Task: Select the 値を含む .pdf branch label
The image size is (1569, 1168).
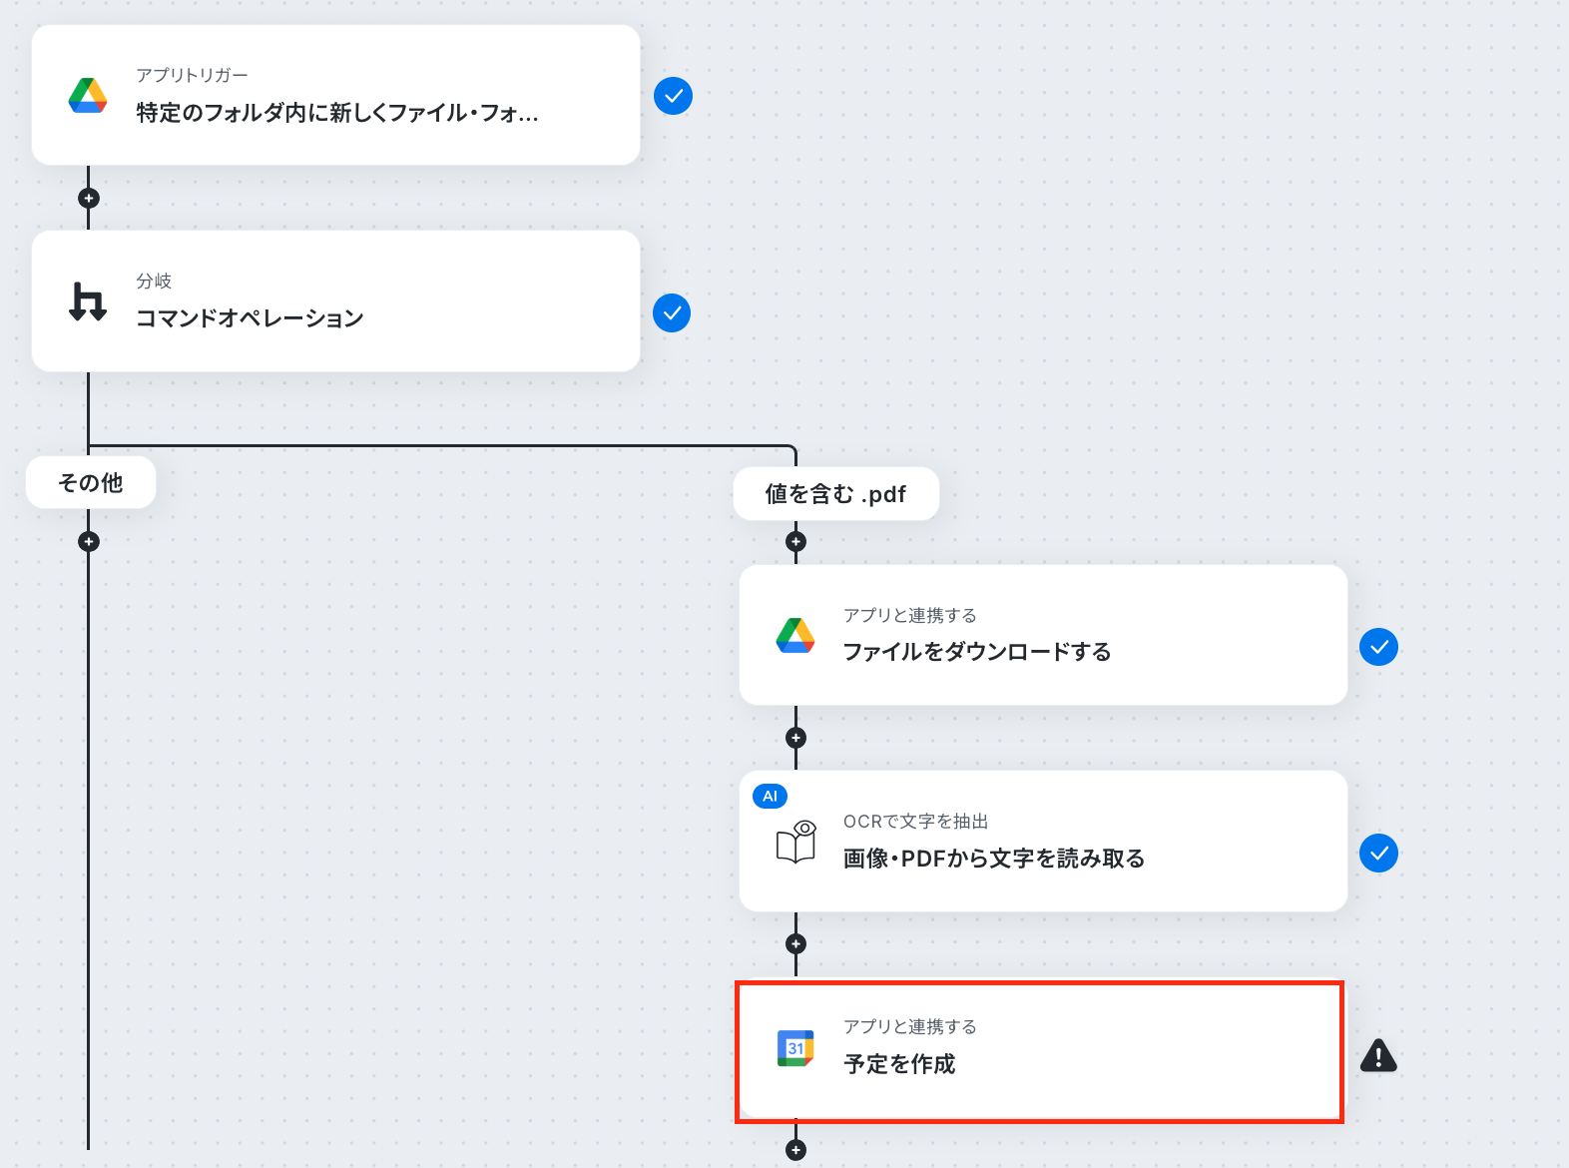Action: 836,493
